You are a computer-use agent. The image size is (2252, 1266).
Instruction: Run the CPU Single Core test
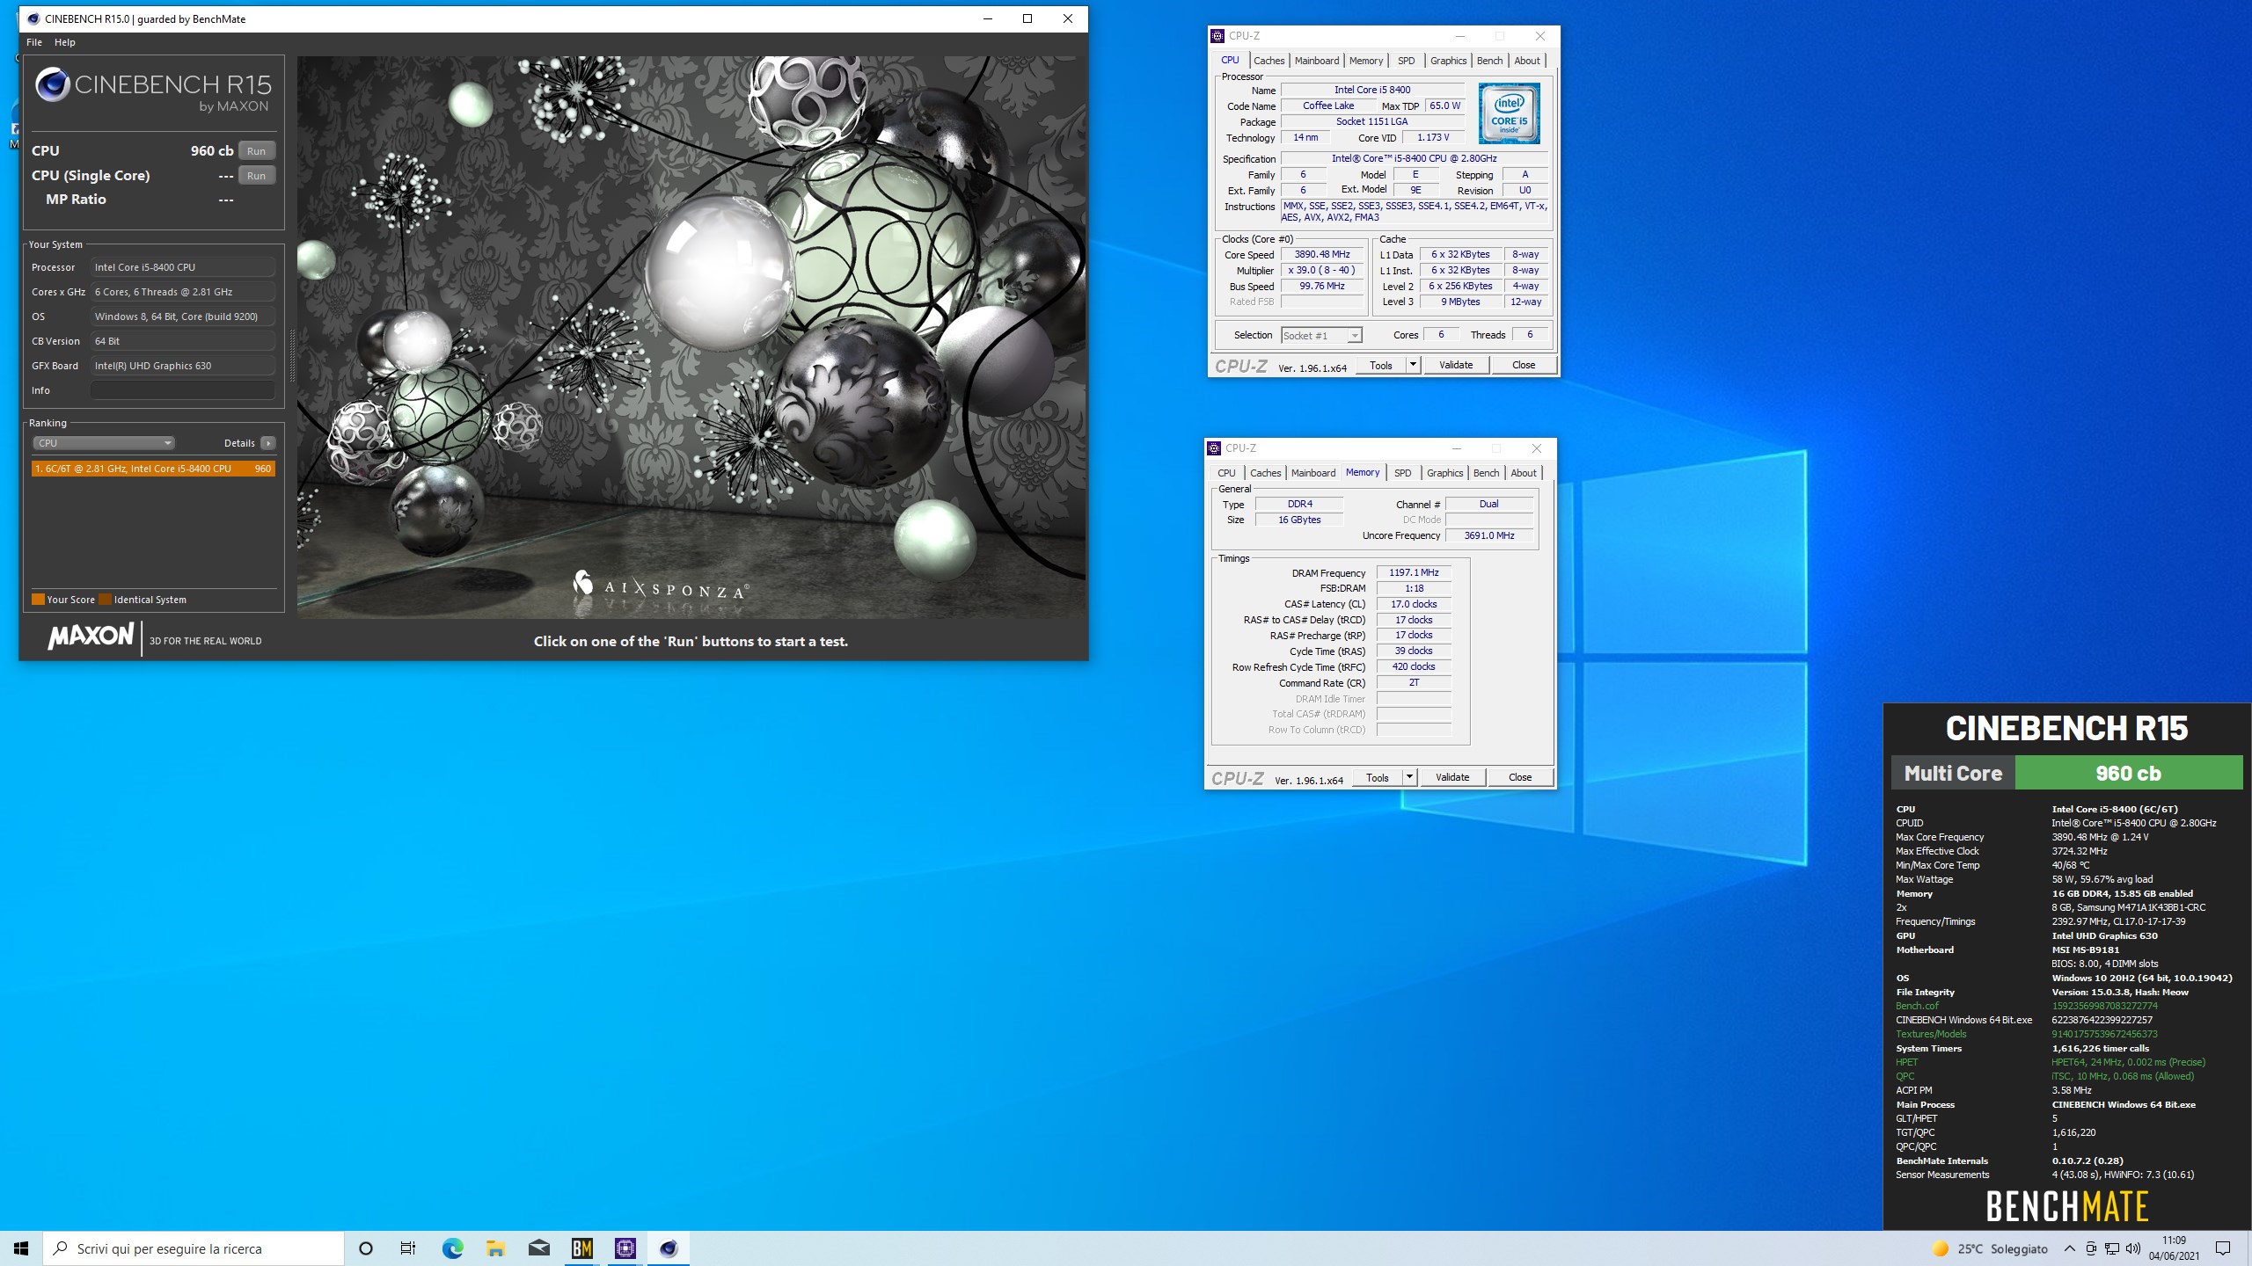[x=256, y=176]
